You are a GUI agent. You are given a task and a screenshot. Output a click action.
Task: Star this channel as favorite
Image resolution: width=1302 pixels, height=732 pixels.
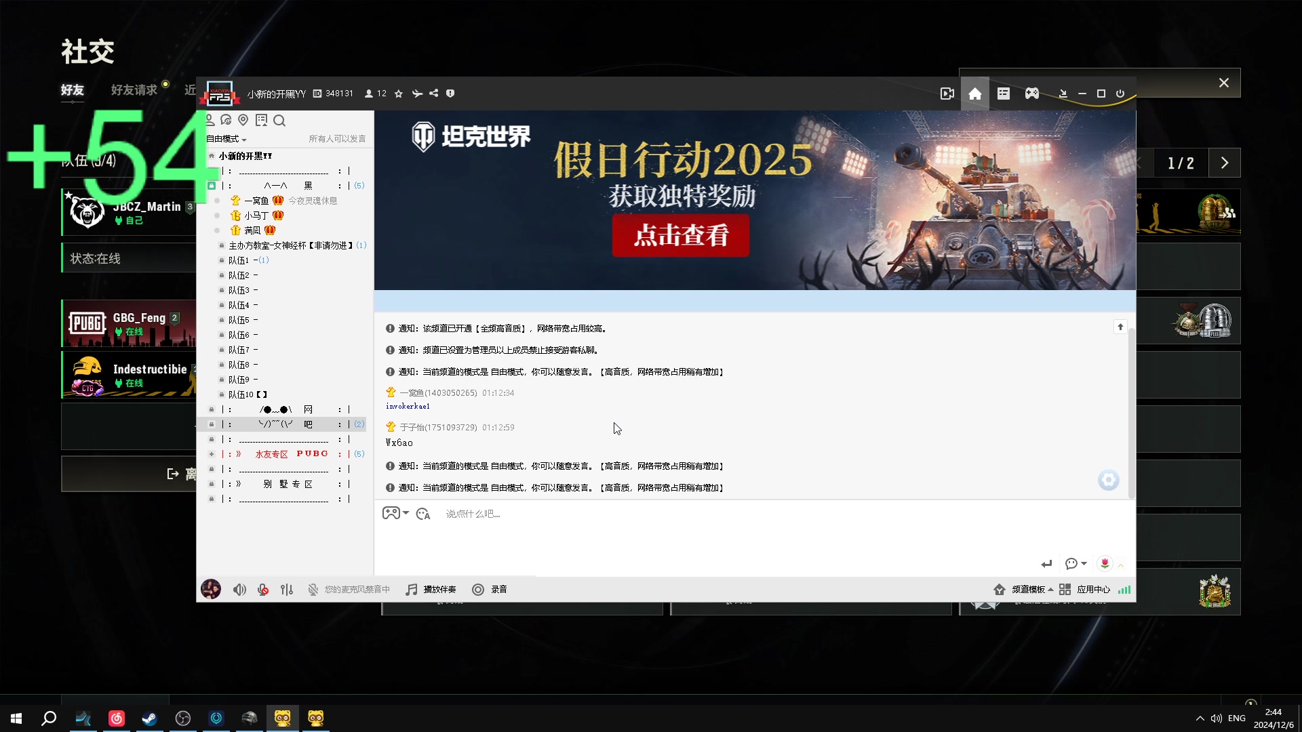[398, 94]
